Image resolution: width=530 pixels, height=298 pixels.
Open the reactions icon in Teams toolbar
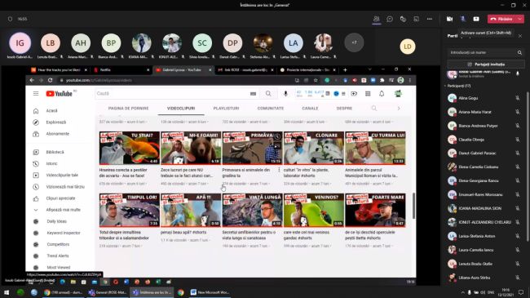[x=403, y=19]
